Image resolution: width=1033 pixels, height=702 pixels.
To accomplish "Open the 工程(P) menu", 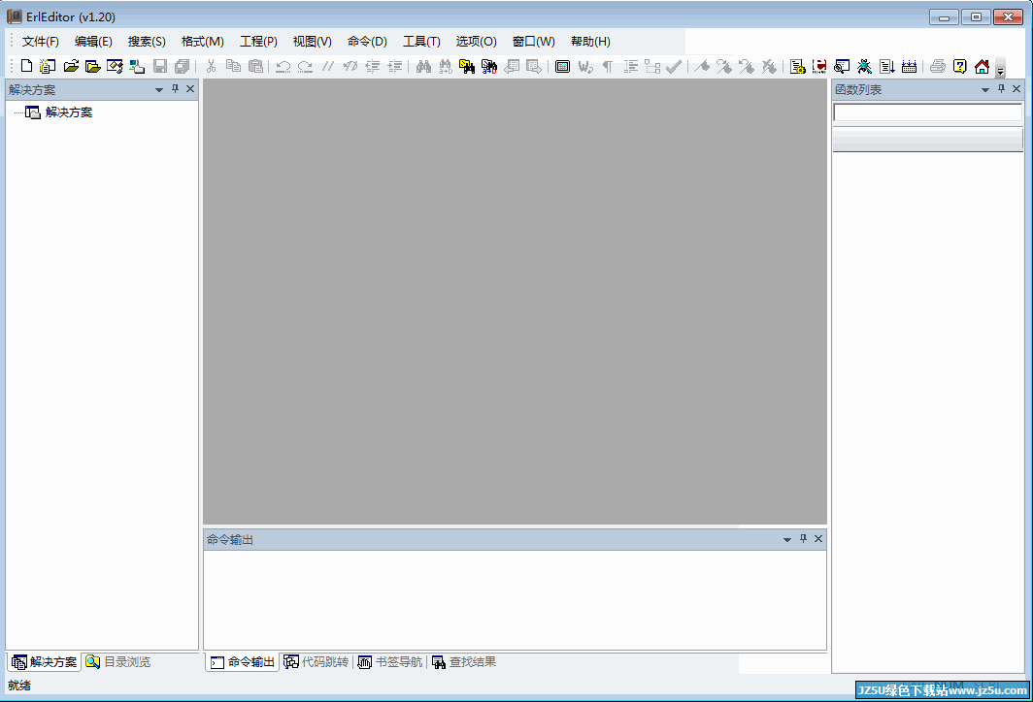I will pos(258,42).
